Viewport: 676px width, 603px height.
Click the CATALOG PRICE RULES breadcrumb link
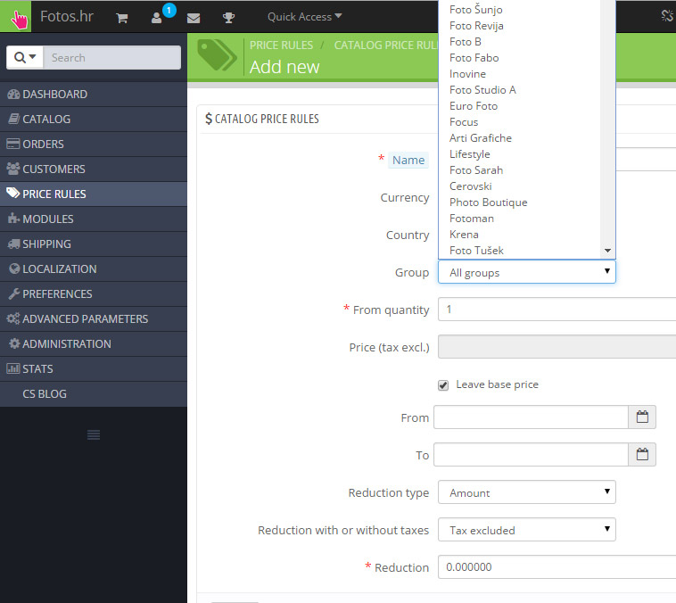(386, 45)
